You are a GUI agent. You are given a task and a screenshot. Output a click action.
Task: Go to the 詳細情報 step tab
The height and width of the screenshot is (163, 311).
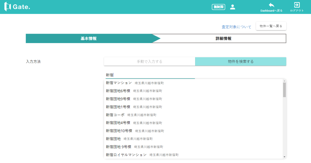click(223, 39)
